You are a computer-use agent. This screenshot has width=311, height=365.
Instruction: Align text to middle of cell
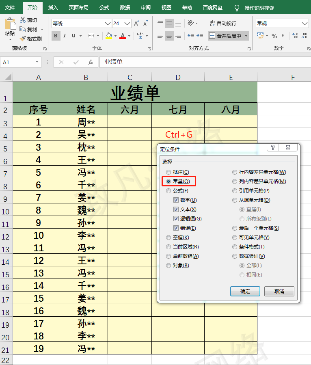(x=169, y=23)
